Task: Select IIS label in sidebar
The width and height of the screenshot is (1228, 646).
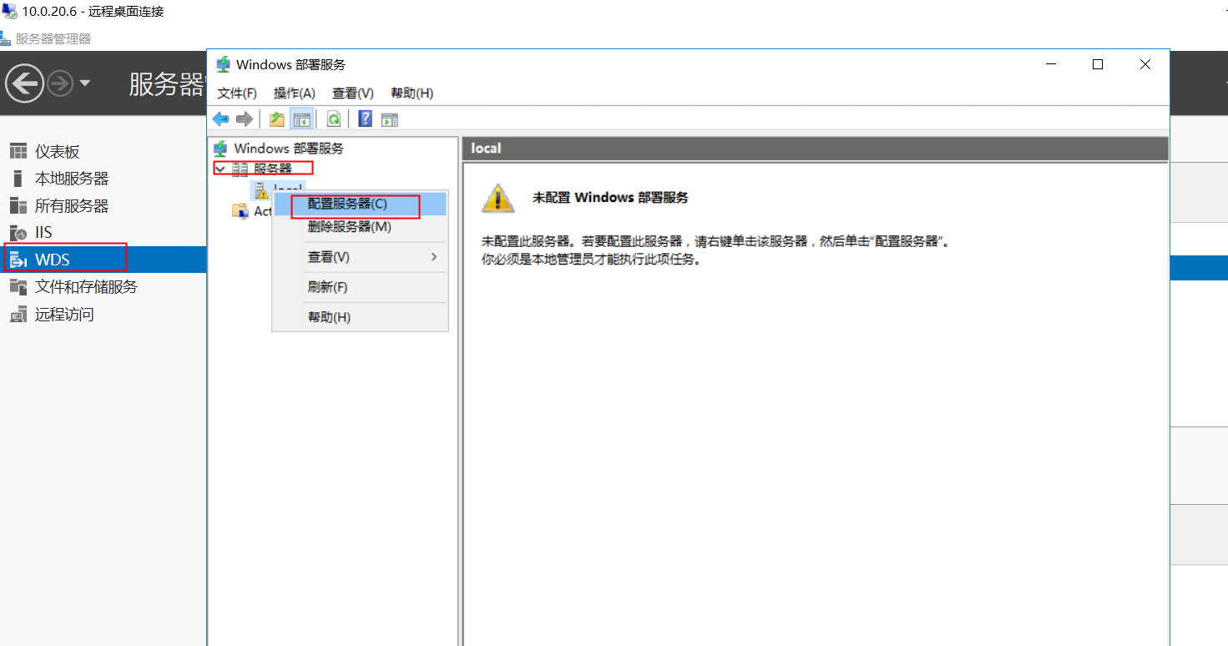Action: [x=43, y=233]
